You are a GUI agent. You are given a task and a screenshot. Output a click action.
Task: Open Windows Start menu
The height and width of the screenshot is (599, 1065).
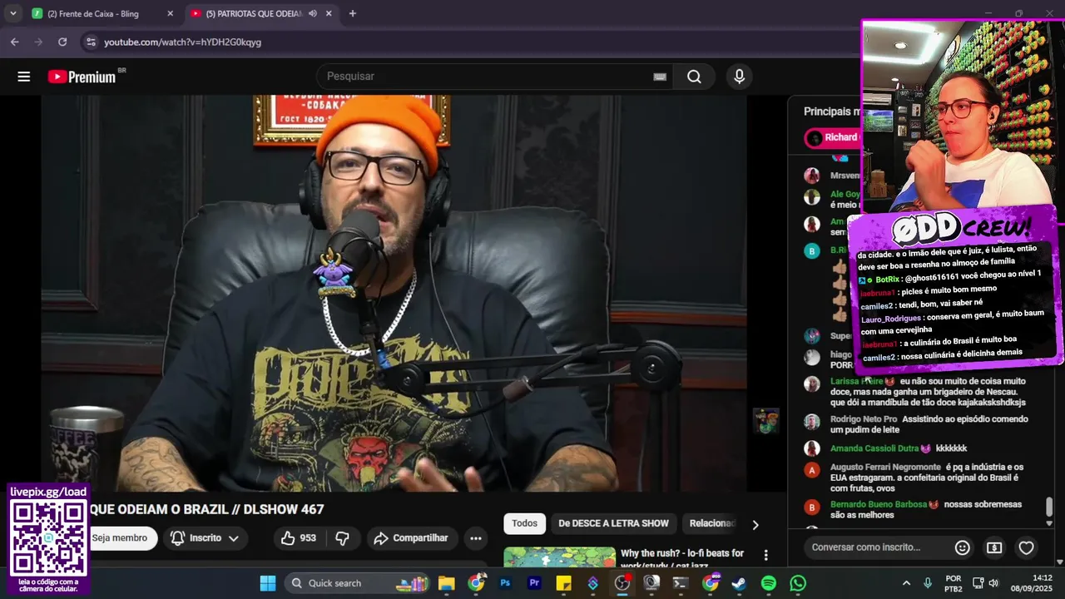(267, 583)
